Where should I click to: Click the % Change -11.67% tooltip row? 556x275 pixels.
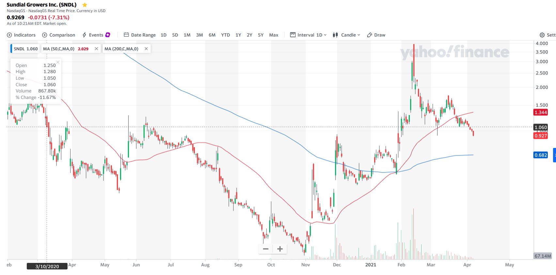(36, 97)
